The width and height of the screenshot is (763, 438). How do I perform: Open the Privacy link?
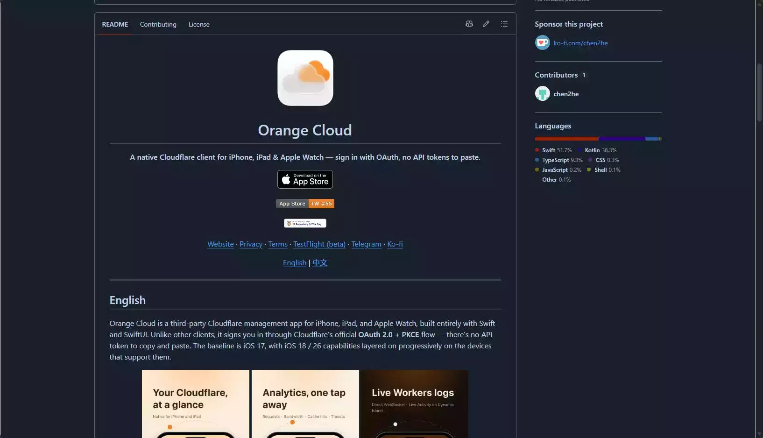(251, 244)
